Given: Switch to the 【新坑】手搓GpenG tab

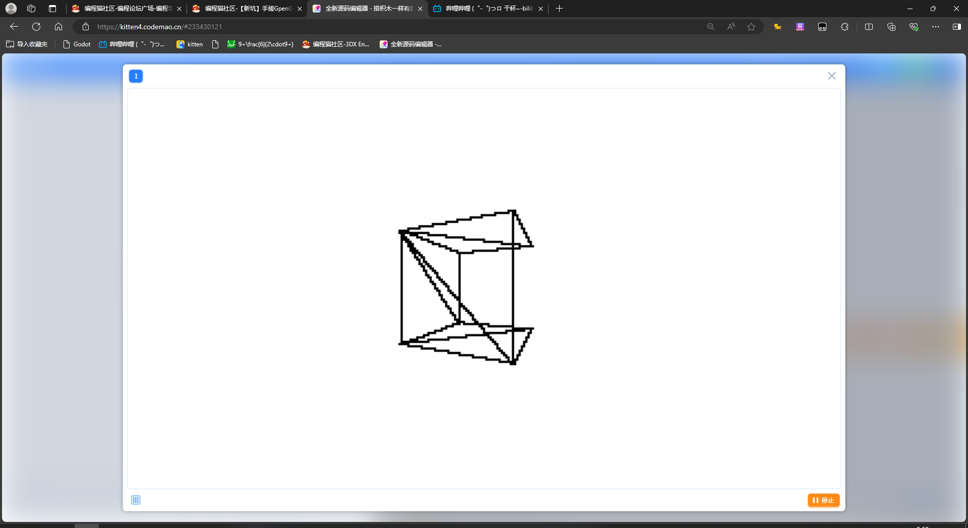Looking at the screenshot, I should point(247,9).
